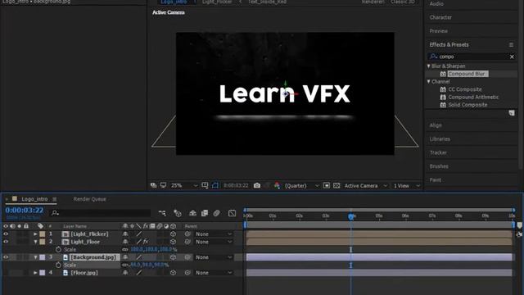Viewport: 524px width, 295px height.
Task: Click the parent pick whip for Light_Flicker
Action: click(187, 234)
